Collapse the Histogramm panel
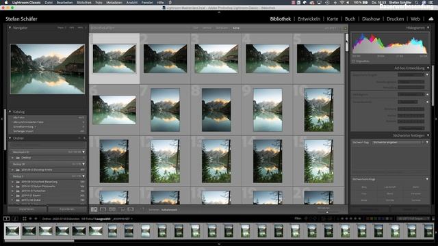The height and width of the screenshot is (246, 438). [428, 28]
